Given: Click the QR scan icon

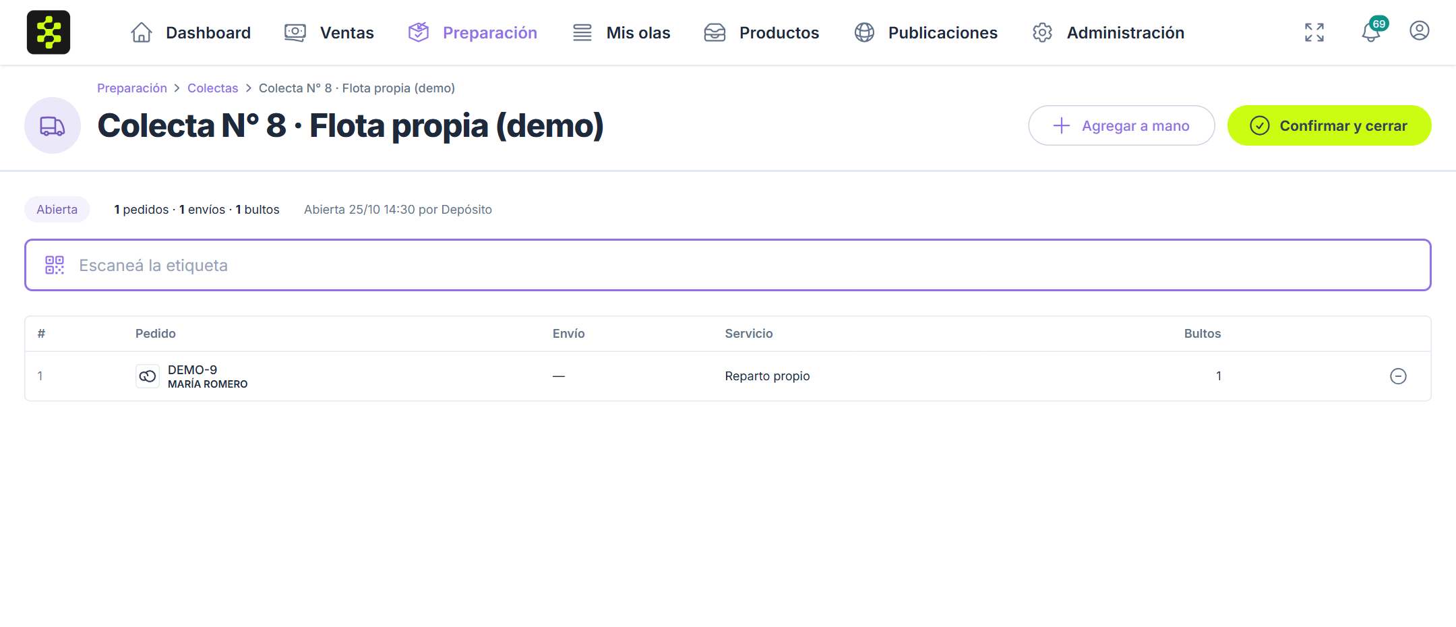Looking at the screenshot, I should [x=55, y=265].
